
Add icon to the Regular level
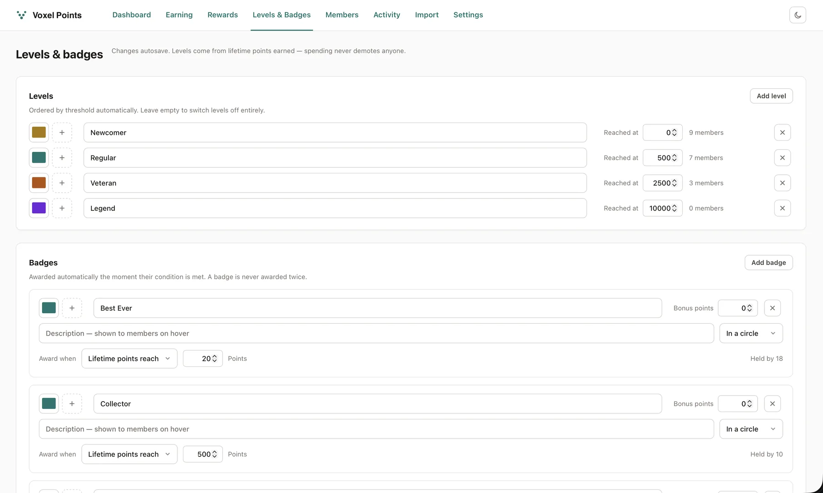(62, 158)
